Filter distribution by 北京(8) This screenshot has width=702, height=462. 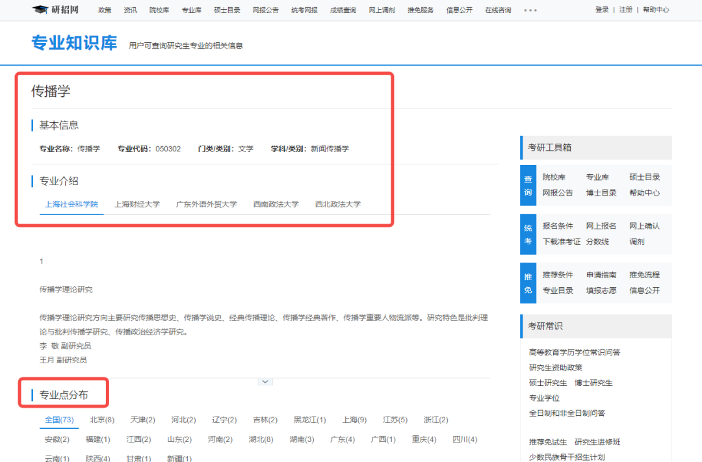click(101, 420)
